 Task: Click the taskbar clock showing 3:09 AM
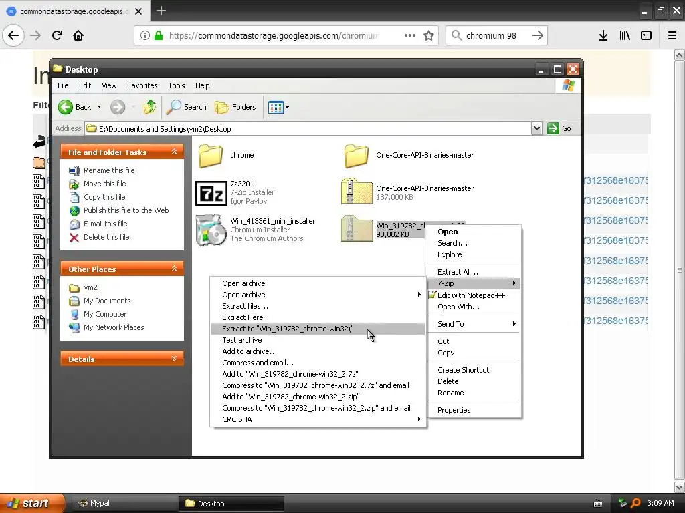click(660, 503)
